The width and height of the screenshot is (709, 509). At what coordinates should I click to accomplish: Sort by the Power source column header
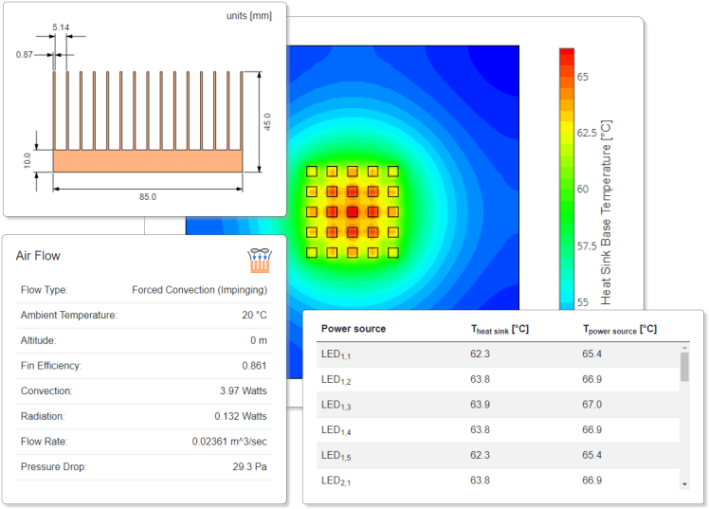354,329
